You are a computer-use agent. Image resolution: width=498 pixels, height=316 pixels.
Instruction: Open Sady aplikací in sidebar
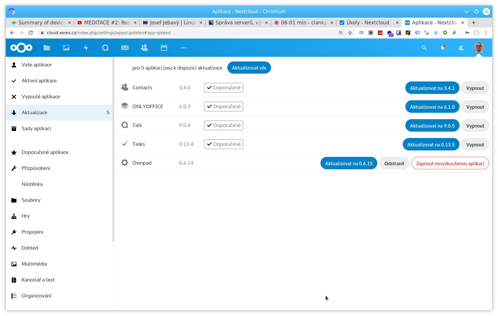tap(59, 128)
